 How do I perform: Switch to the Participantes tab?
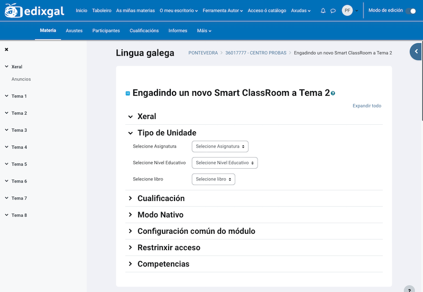tap(106, 31)
